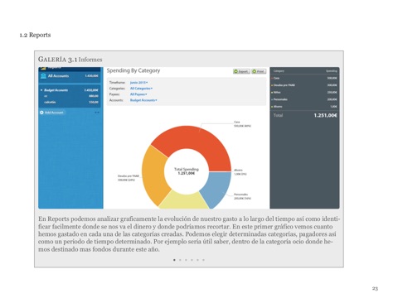Image resolution: width=398 pixels, height=298 pixels.
Task: Select the cc account row
Action: tap(70, 96)
